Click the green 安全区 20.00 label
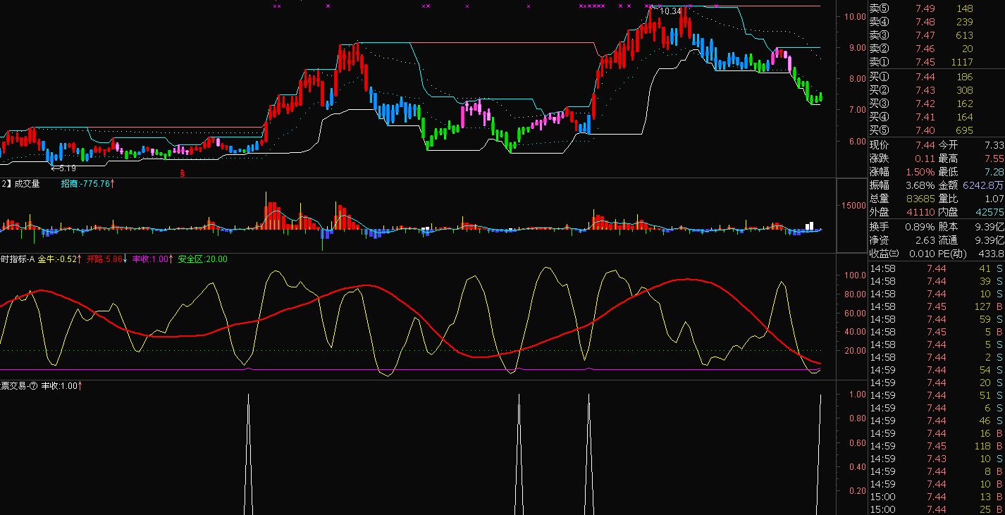Viewport: 1005px width, 515px height. [202, 259]
